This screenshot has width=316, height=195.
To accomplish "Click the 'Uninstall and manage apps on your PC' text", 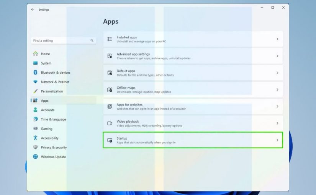I will click(x=141, y=41).
